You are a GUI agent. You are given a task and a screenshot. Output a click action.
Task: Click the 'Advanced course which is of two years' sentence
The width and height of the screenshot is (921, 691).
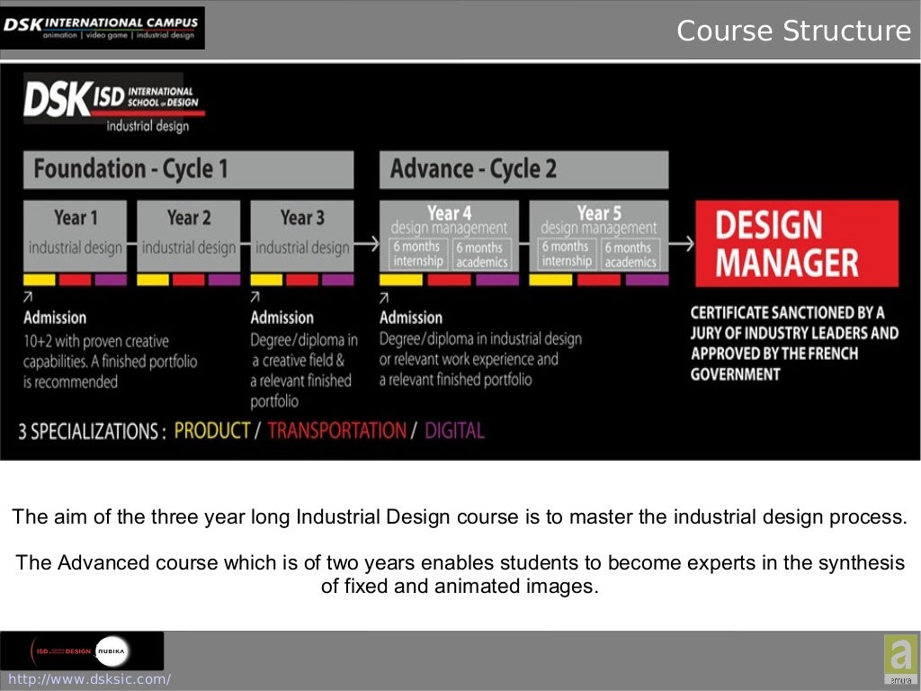460,574
